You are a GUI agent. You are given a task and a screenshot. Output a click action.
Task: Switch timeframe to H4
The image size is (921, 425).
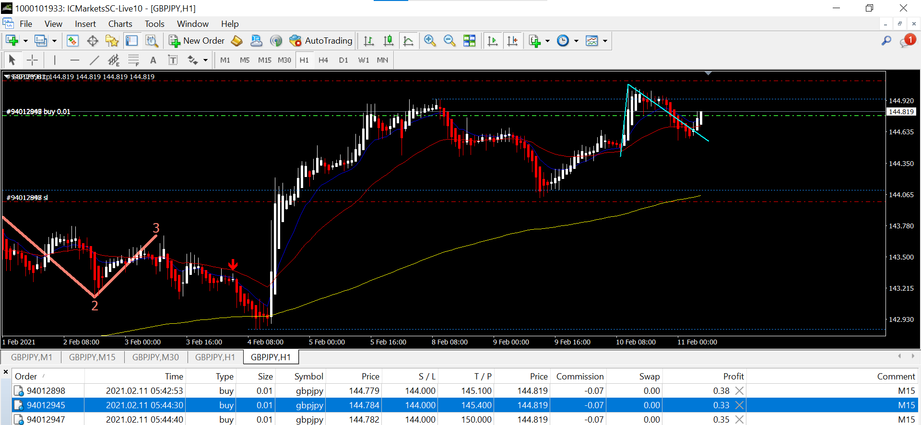click(323, 60)
